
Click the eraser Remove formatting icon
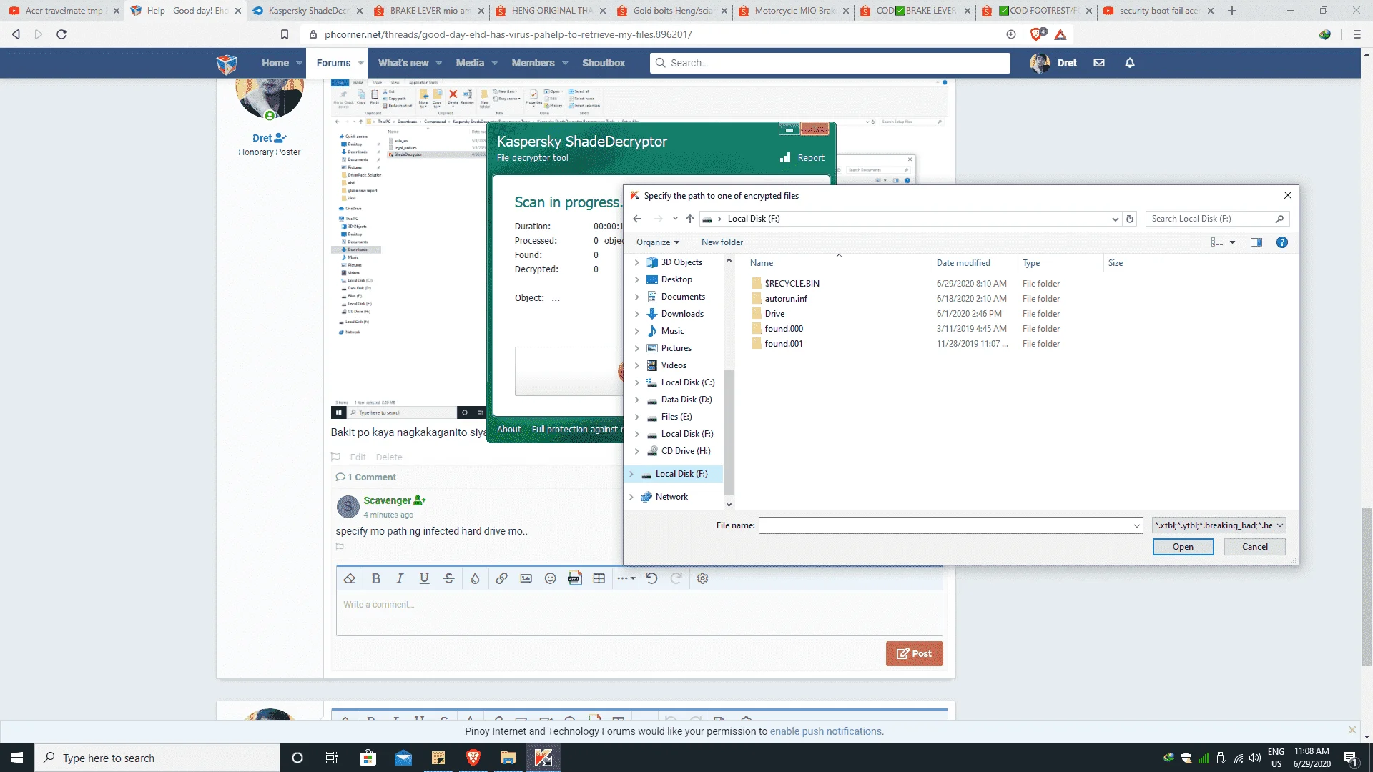coord(349,578)
